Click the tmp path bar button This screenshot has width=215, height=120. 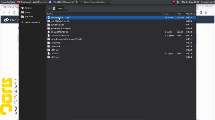60,9
